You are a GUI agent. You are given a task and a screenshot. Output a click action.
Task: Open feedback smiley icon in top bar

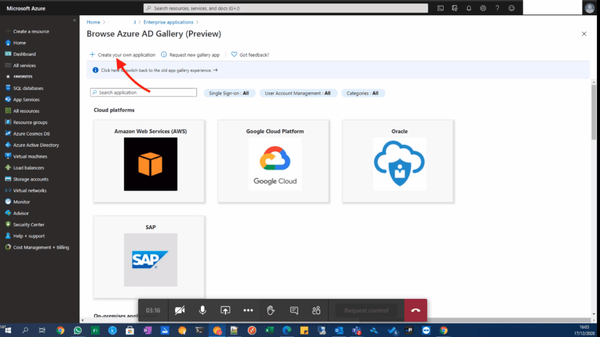coord(512,8)
